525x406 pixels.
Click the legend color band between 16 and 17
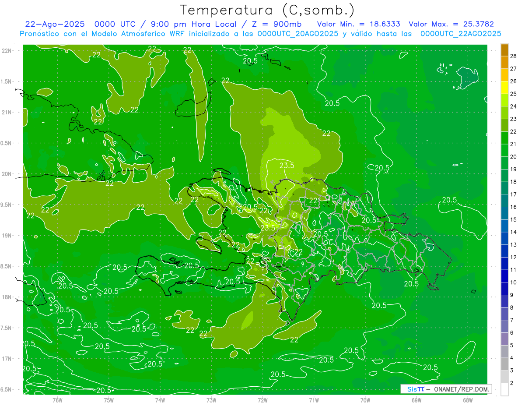[504, 201]
